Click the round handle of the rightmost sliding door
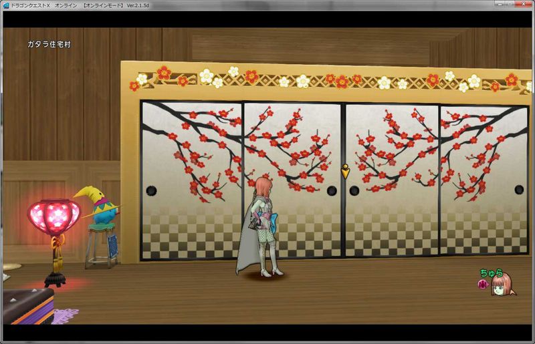 519,190
